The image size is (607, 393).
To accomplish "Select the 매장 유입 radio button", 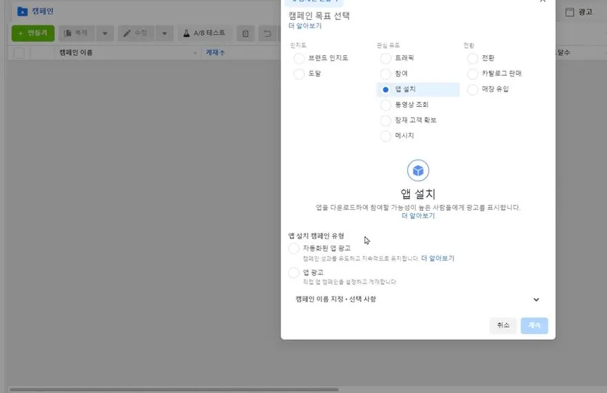I will [x=472, y=89].
